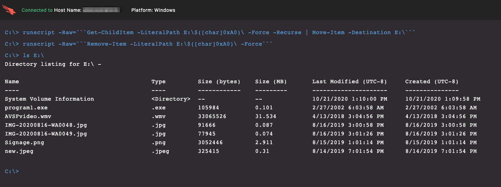Click byte size '325415' of new.jpeg

[x=208, y=151]
